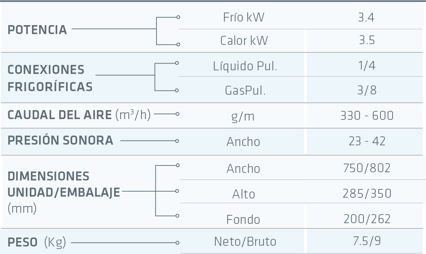Select the 200/262 Fondo value
426x254 pixels.
tap(367, 219)
